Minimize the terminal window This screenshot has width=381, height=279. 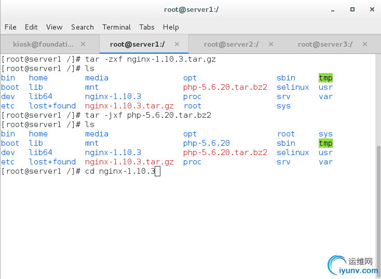333,10
